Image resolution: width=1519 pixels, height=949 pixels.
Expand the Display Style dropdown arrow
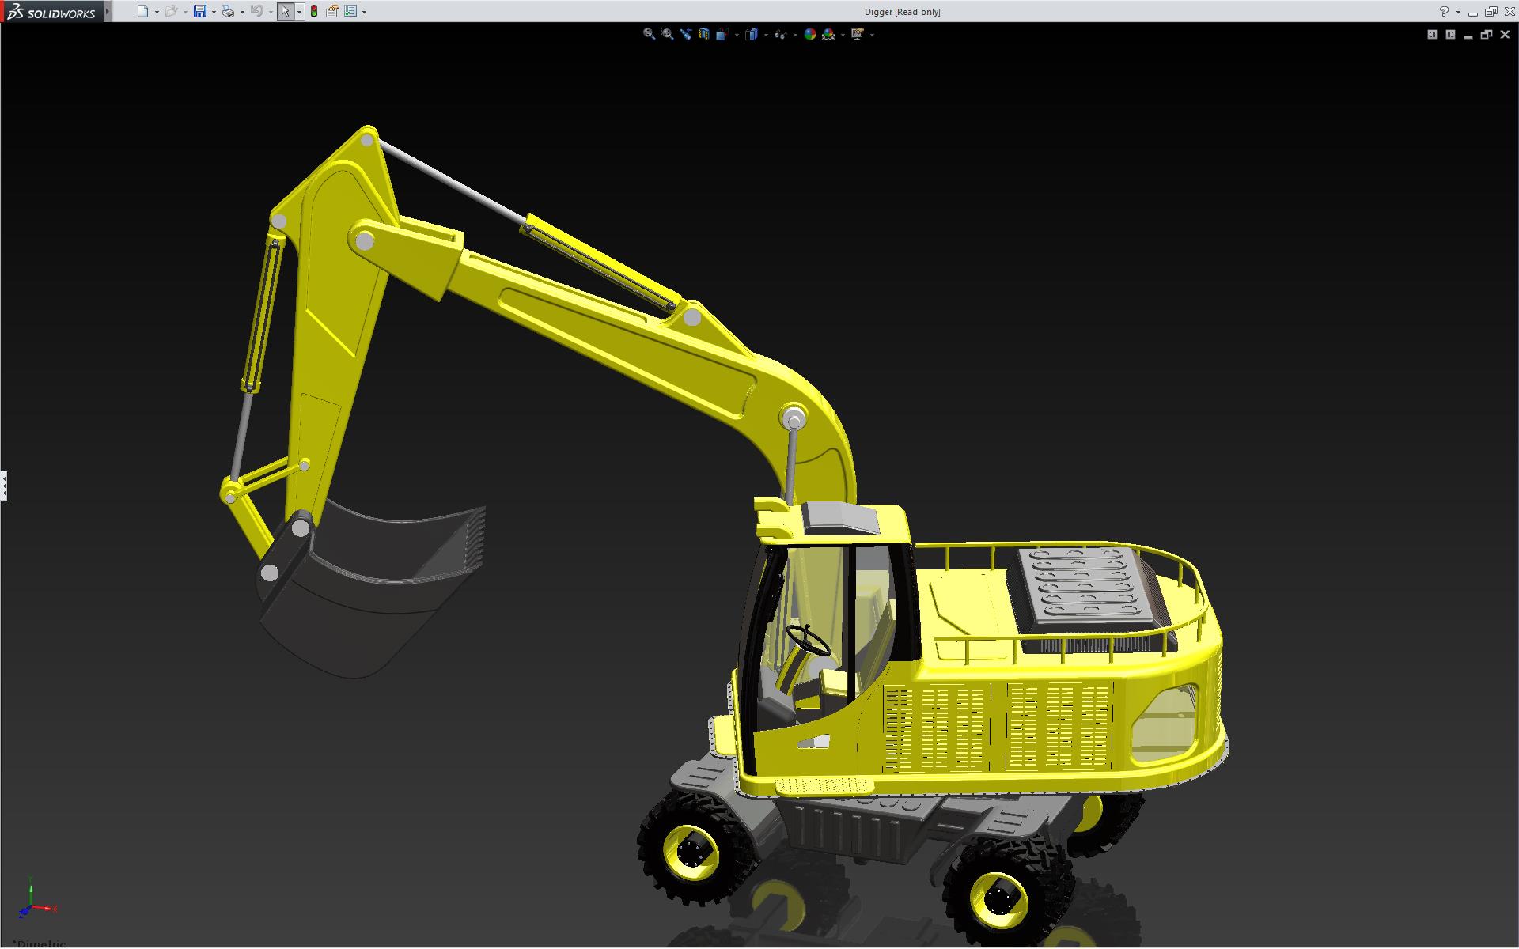(766, 35)
